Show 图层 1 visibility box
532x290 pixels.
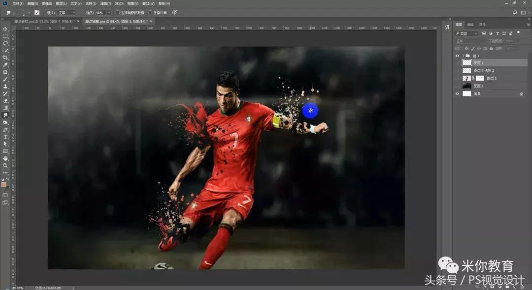[457, 86]
